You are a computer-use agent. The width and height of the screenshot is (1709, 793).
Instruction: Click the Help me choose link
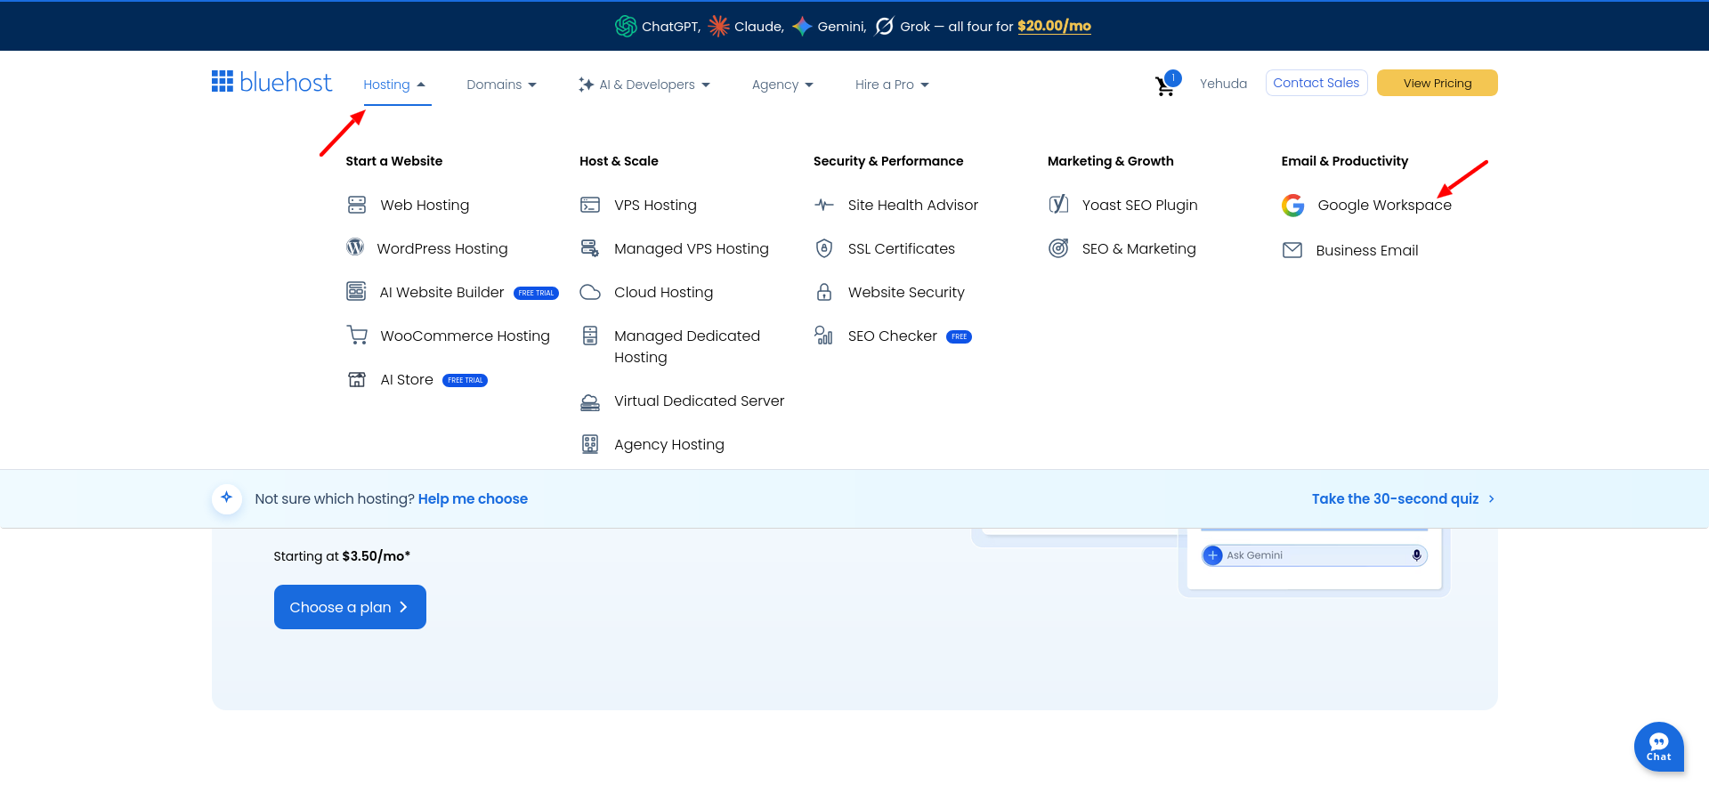pyautogui.click(x=473, y=498)
